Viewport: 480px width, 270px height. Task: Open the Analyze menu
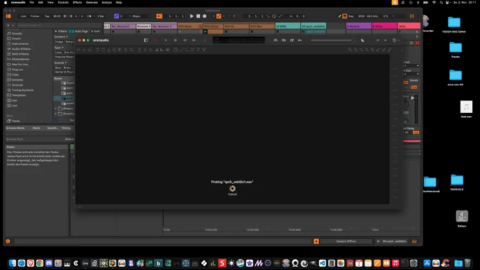click(x=107, y=2)
